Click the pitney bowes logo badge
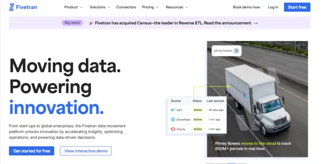 coord(227,51)
